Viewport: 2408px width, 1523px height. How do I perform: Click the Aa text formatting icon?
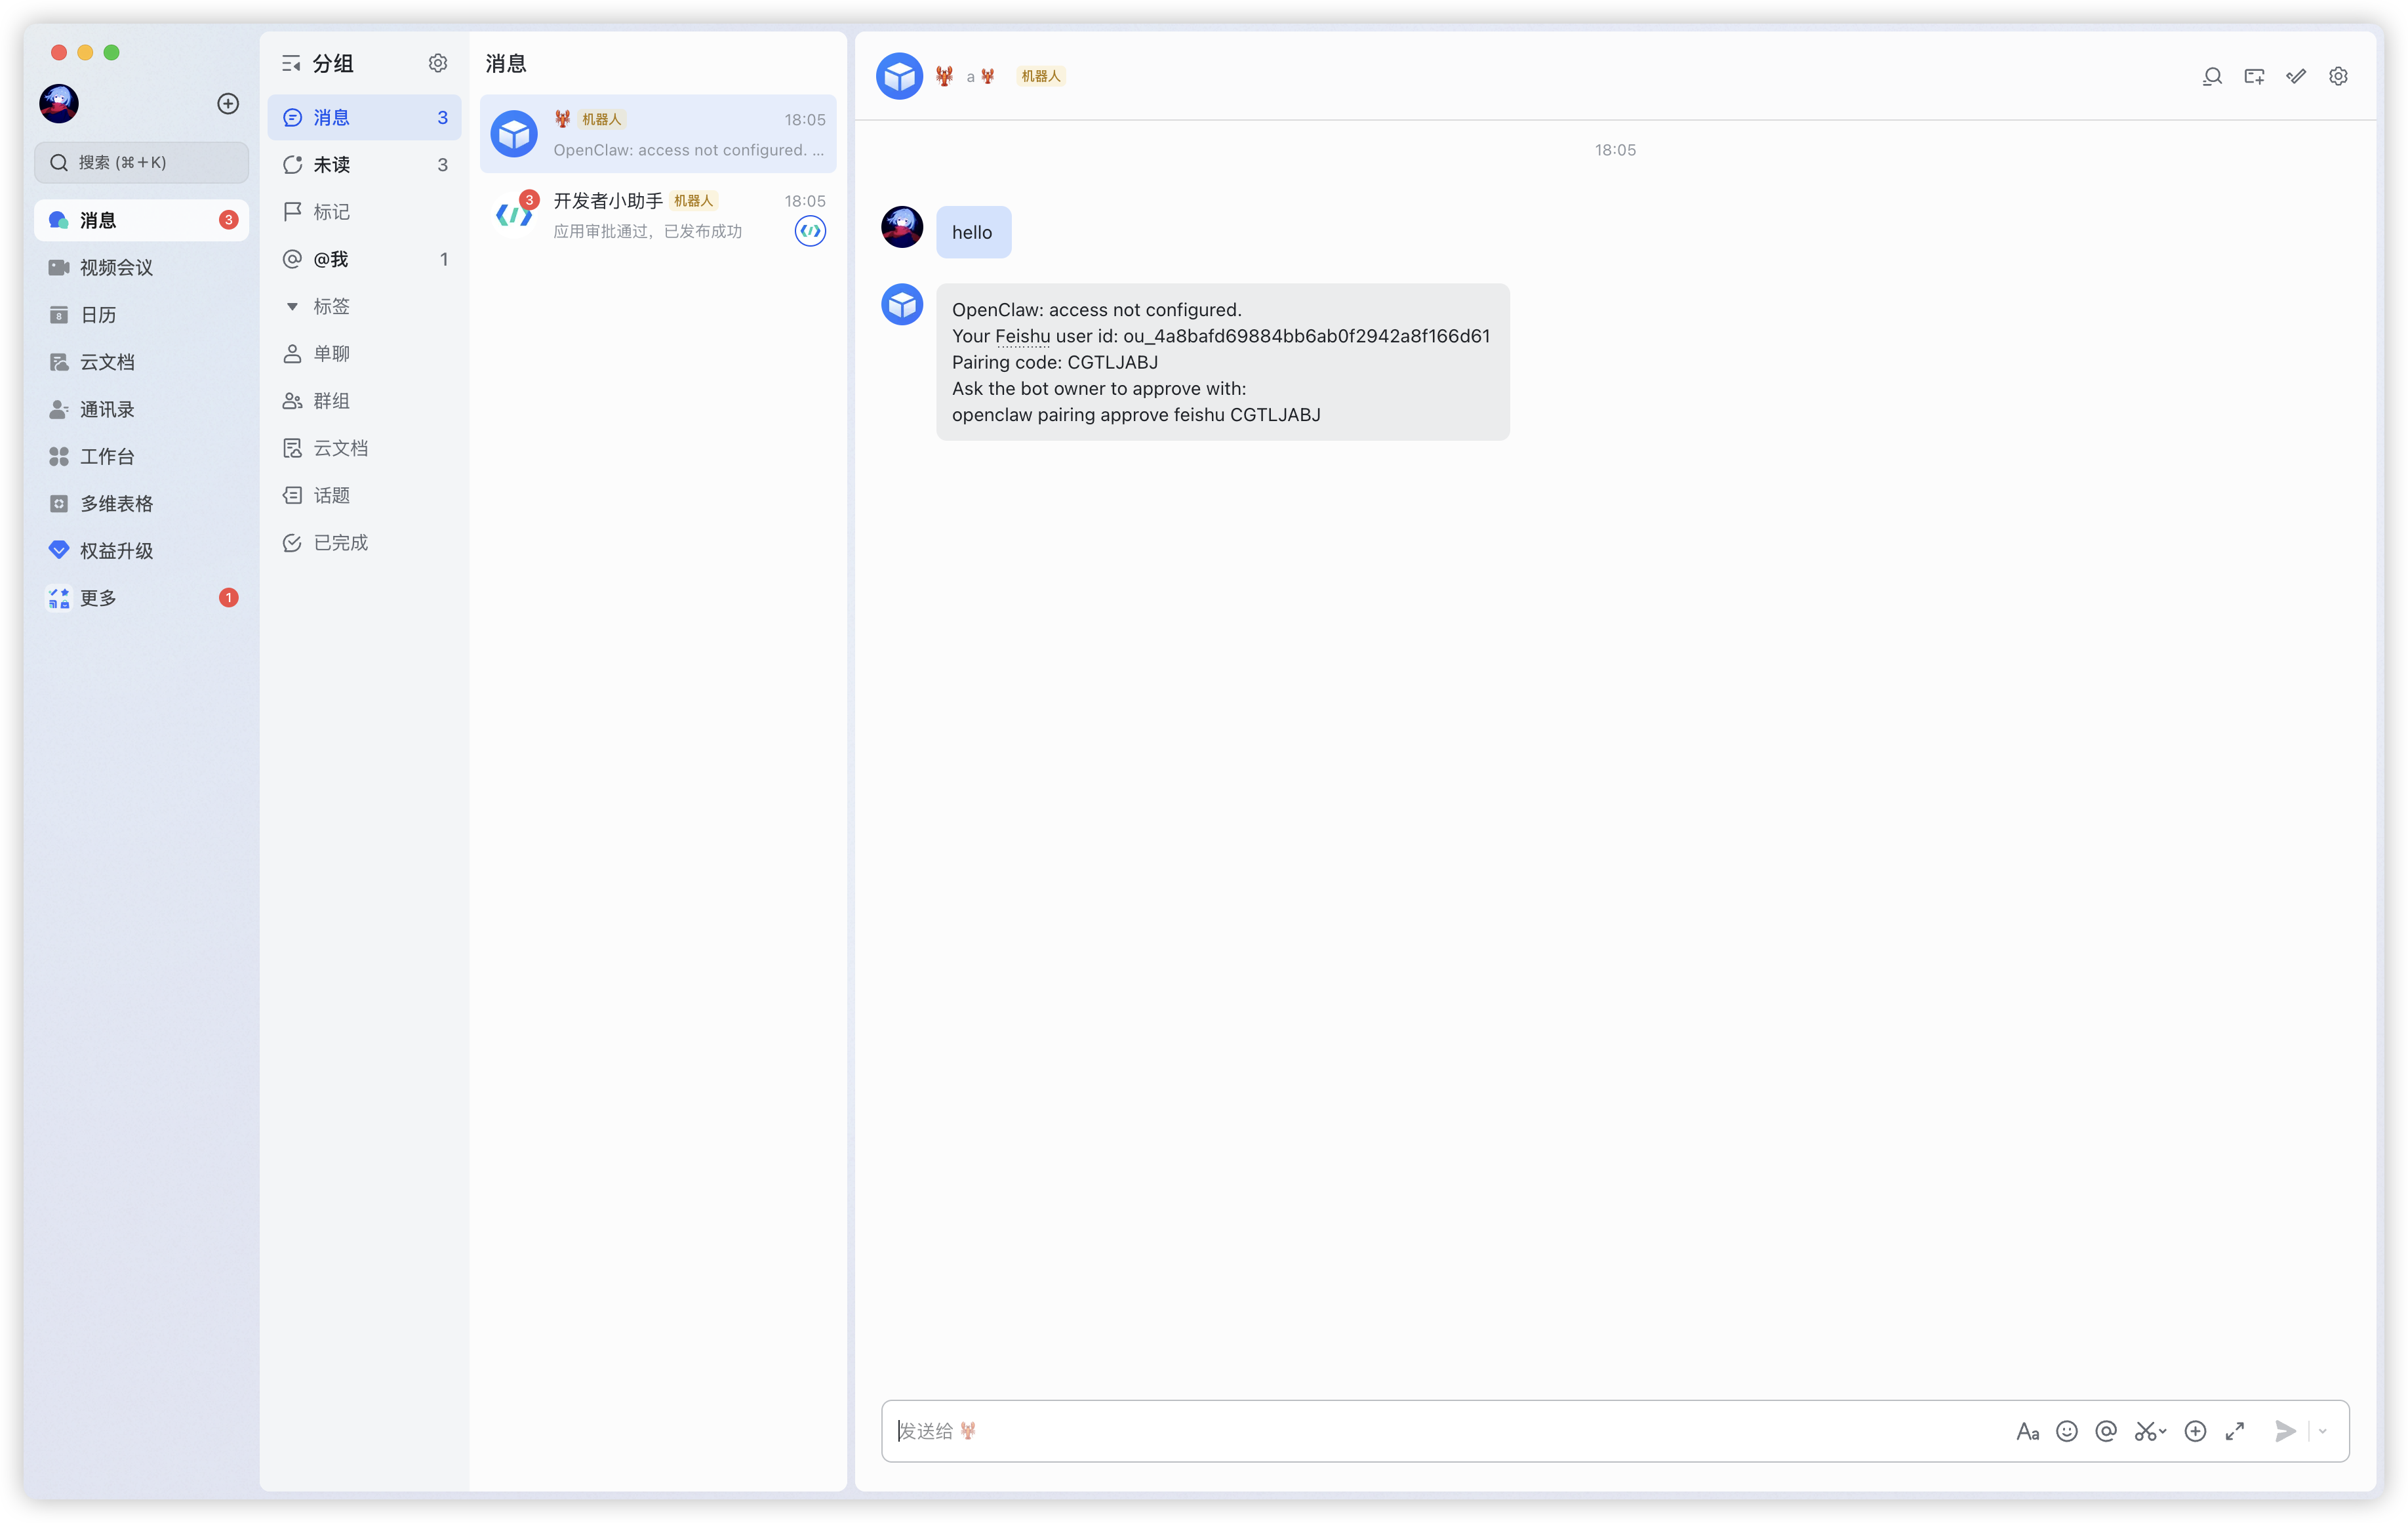(2027, 1431)
